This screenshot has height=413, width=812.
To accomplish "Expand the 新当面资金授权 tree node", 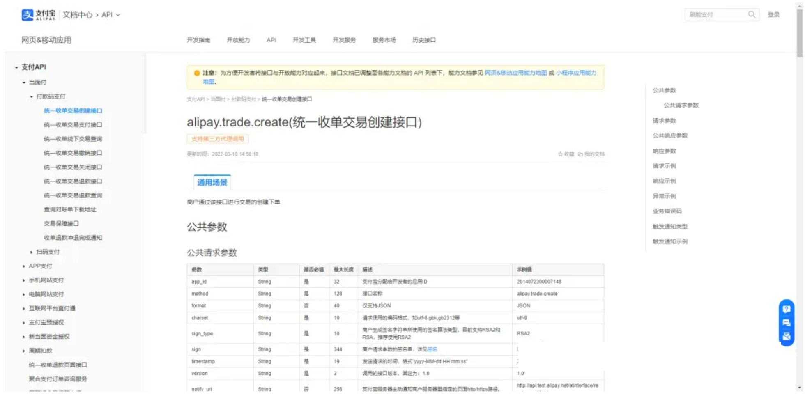I will (24, 337).
